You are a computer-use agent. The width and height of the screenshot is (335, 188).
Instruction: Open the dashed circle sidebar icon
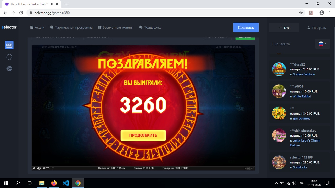tap(9, 57)
